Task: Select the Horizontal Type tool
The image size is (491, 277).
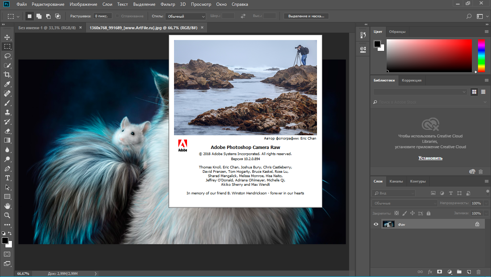Action: (x=7, y=178)
